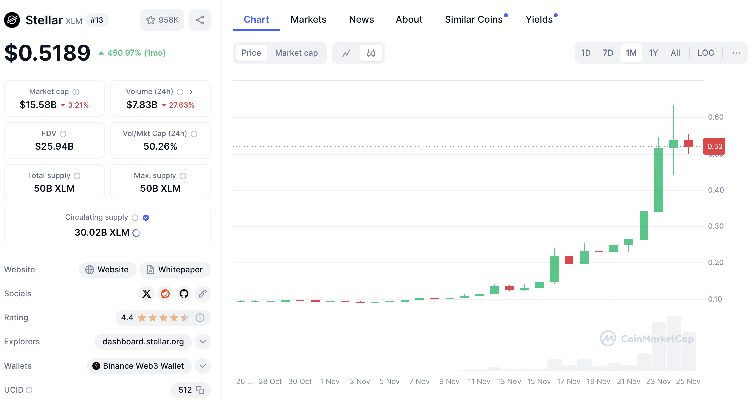Open the Markets tab
752x400 pixels.
309,19
